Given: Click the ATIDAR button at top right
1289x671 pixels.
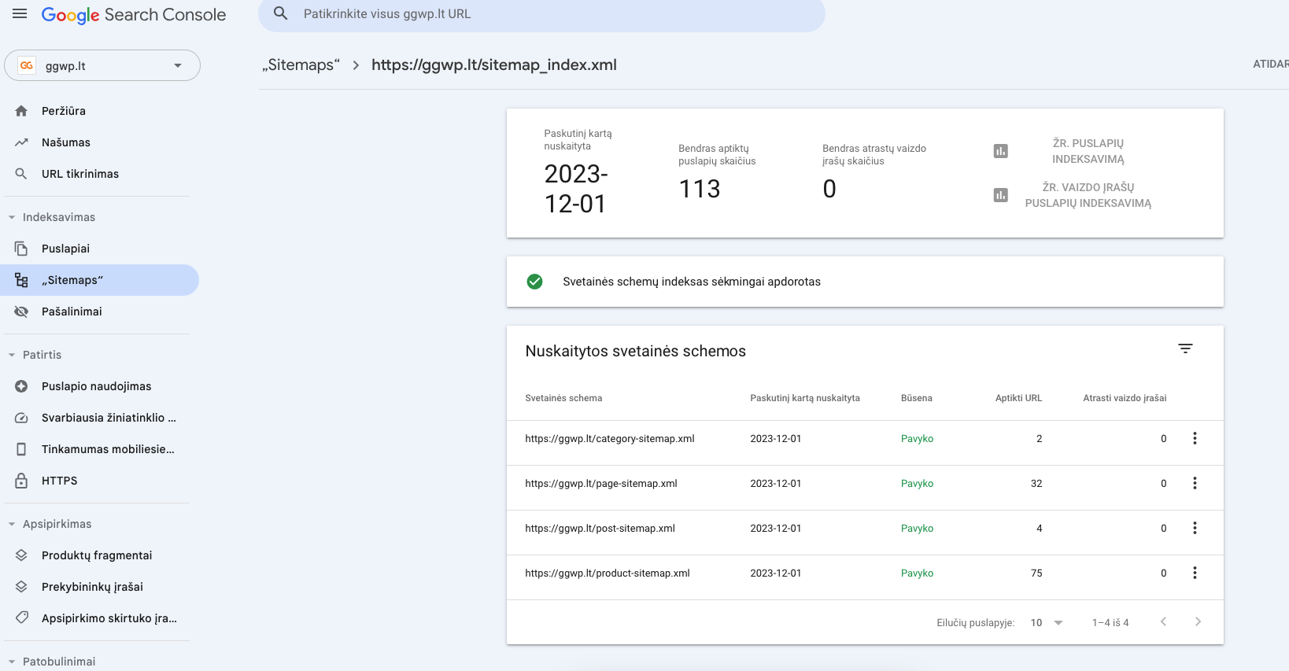Looking at the screenshot, I should [1271, 64].
